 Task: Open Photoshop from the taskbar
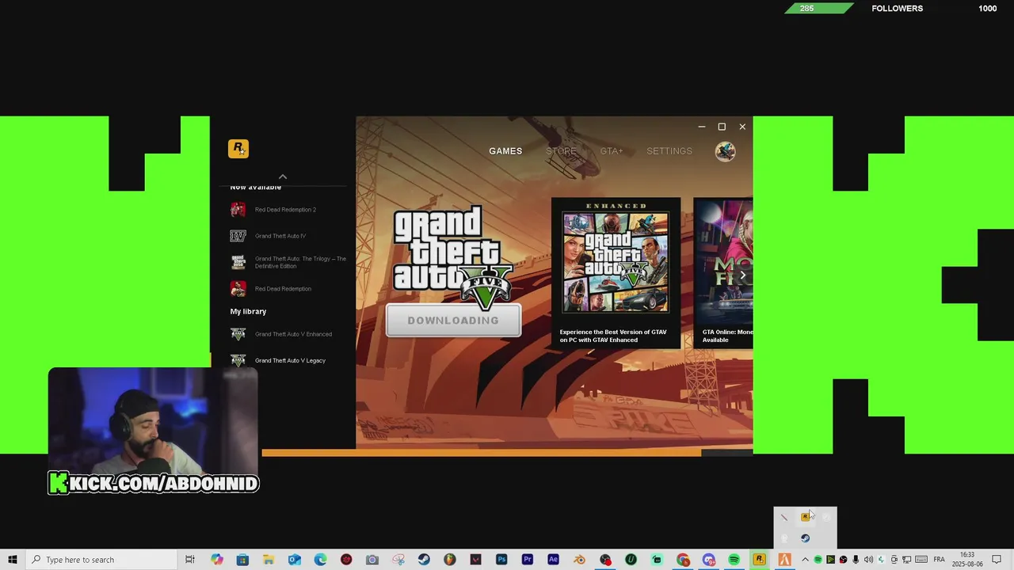click(501, 560)
